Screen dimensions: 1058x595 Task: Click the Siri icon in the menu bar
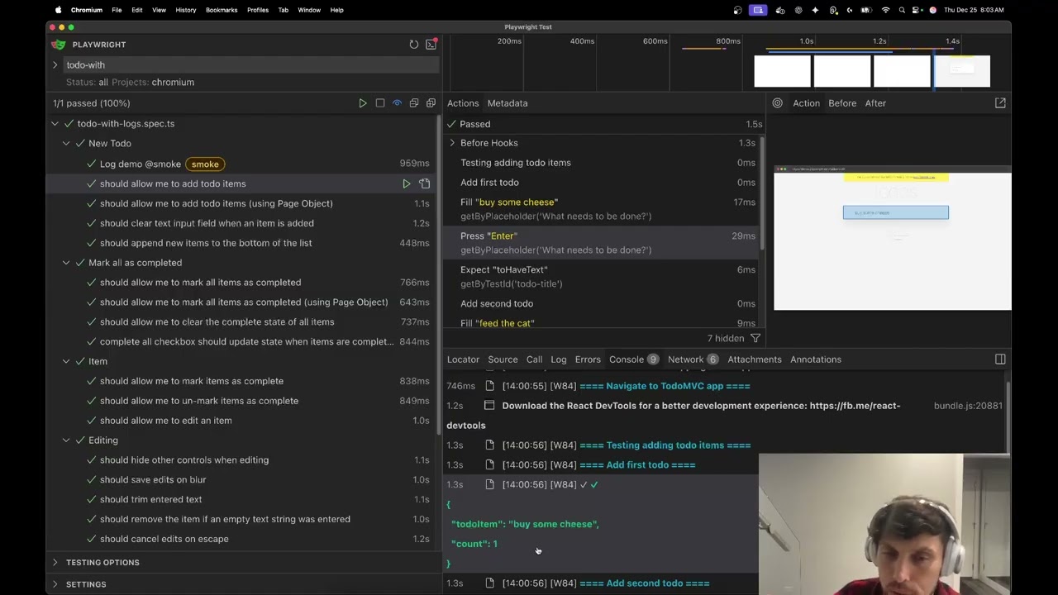pos(933,10)
